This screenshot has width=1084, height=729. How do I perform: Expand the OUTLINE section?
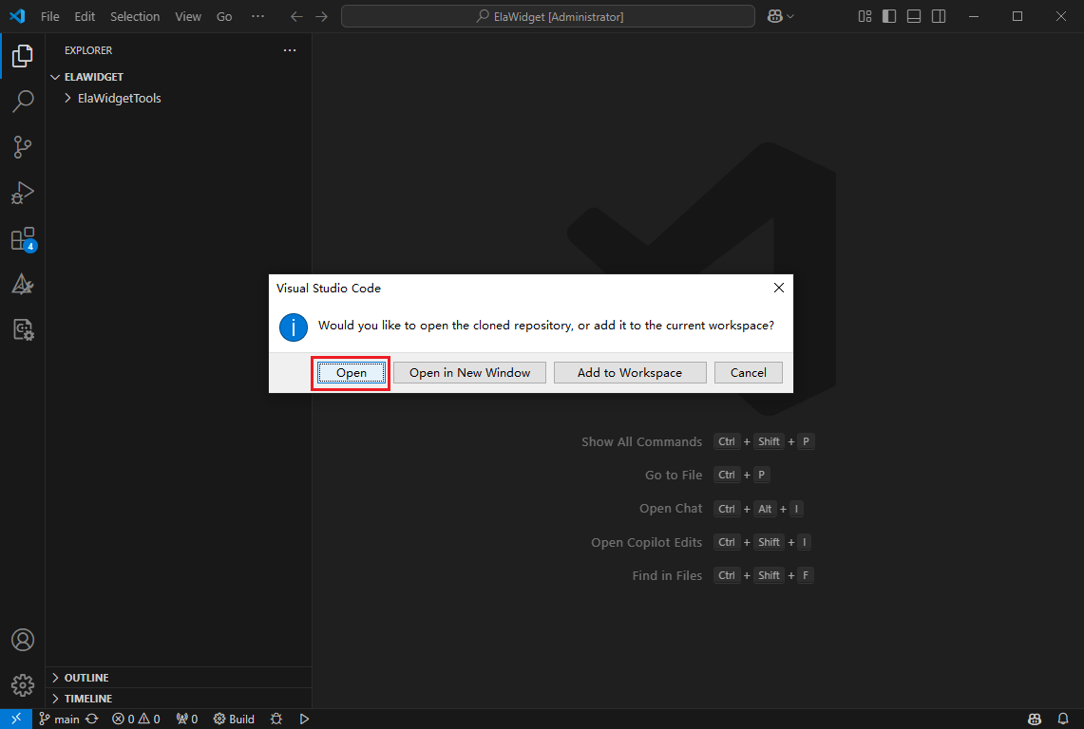(x=179, y=677)
